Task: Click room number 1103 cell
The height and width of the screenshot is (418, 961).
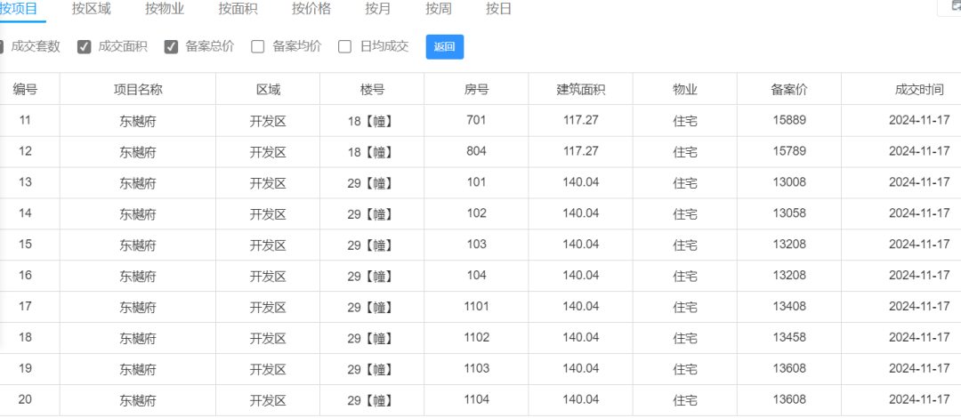Action: (x=476, y=368)
